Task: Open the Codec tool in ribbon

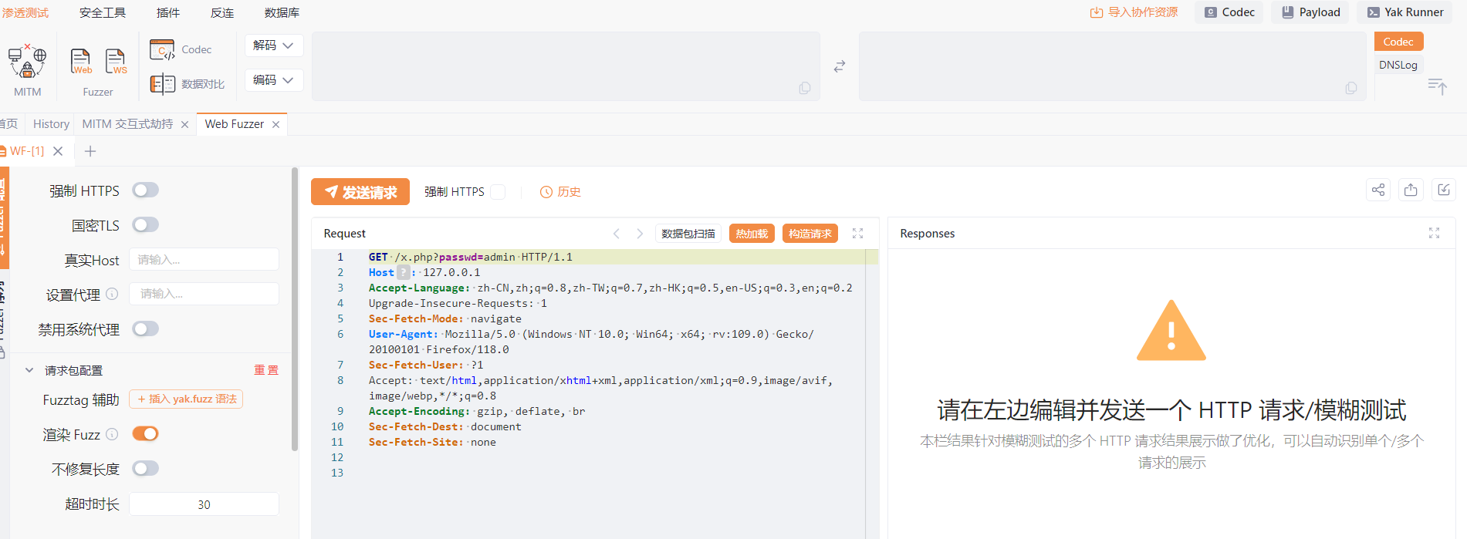Action: (181, 49)
